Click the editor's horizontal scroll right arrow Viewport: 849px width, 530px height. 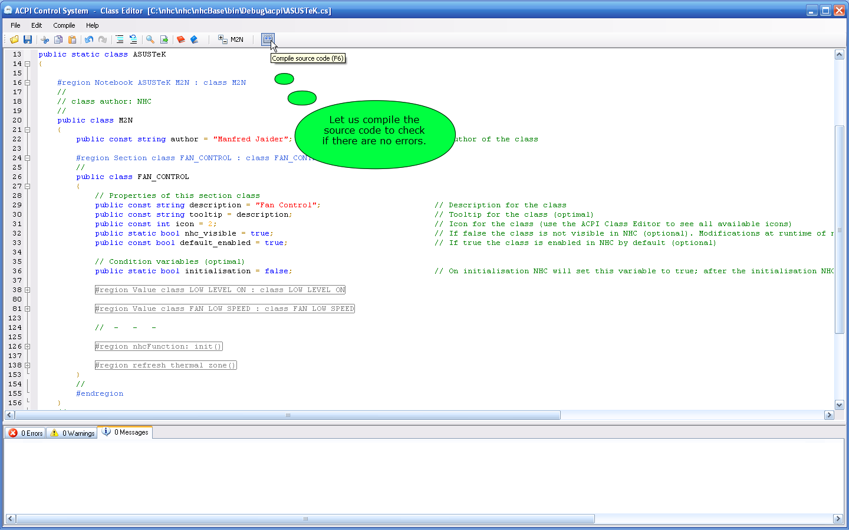829,415
